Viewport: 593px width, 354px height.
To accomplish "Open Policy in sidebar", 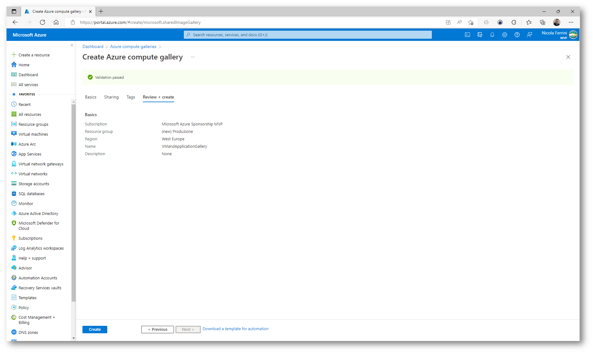I will click(x=24, y=308).
